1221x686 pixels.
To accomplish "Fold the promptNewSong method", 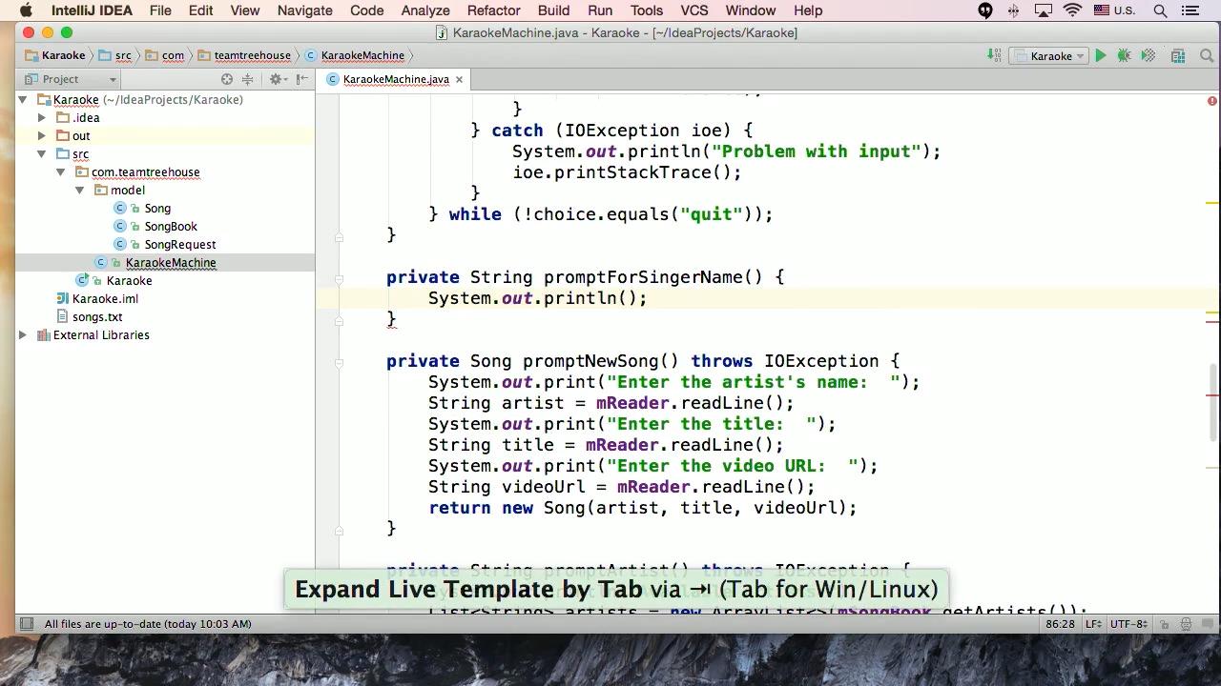I will pos(339,362).
